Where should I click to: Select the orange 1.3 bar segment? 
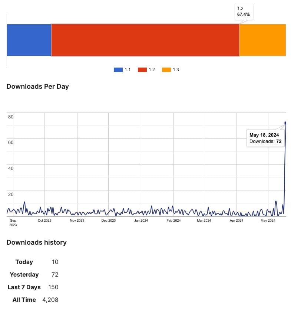(x=262, y=40)
